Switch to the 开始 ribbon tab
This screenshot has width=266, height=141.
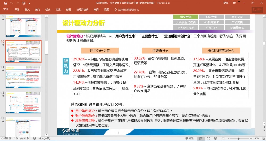(17, 10)
